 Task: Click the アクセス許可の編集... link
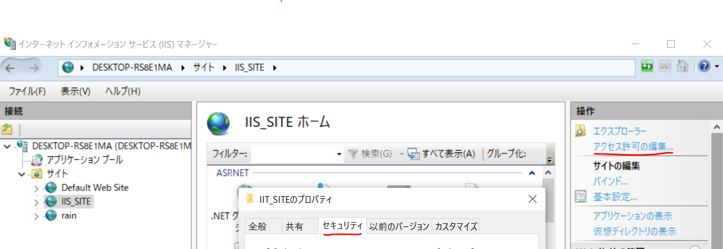pos(633,146)
